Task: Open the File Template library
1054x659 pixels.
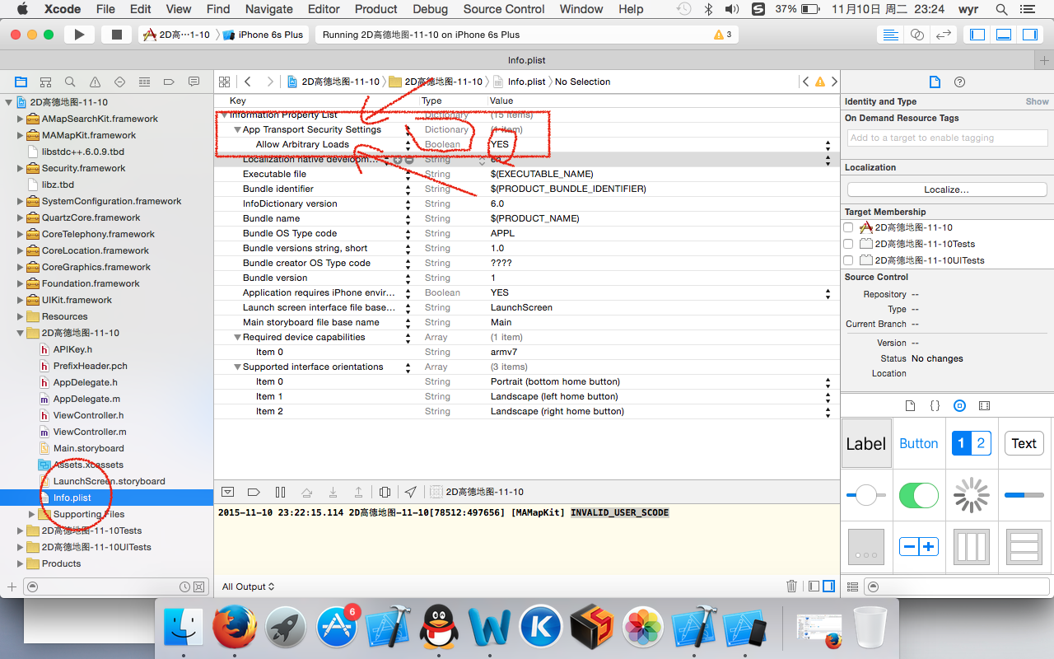Action: pos(910,405)
